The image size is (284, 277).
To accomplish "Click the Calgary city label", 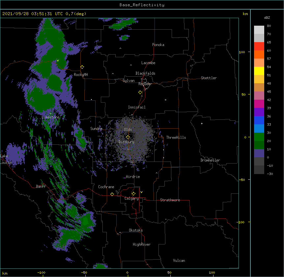I will (131, 198).
